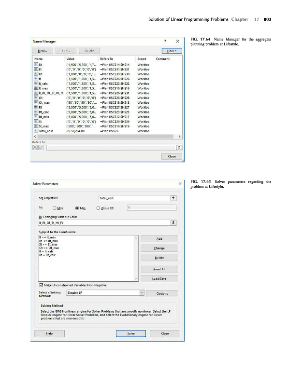Click the table icon beside Dt

tap(36, 64)
